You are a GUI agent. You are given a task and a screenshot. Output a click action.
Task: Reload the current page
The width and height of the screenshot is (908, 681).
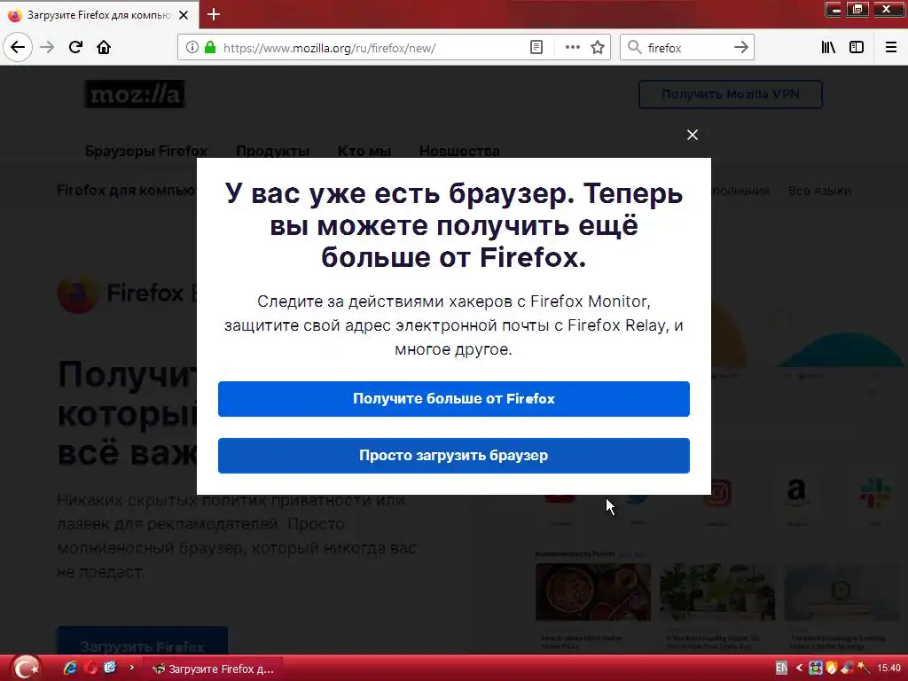tap(75, 47)
